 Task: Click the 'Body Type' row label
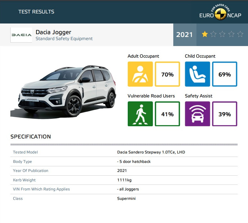pyautogui.click(x=22, y=162)
